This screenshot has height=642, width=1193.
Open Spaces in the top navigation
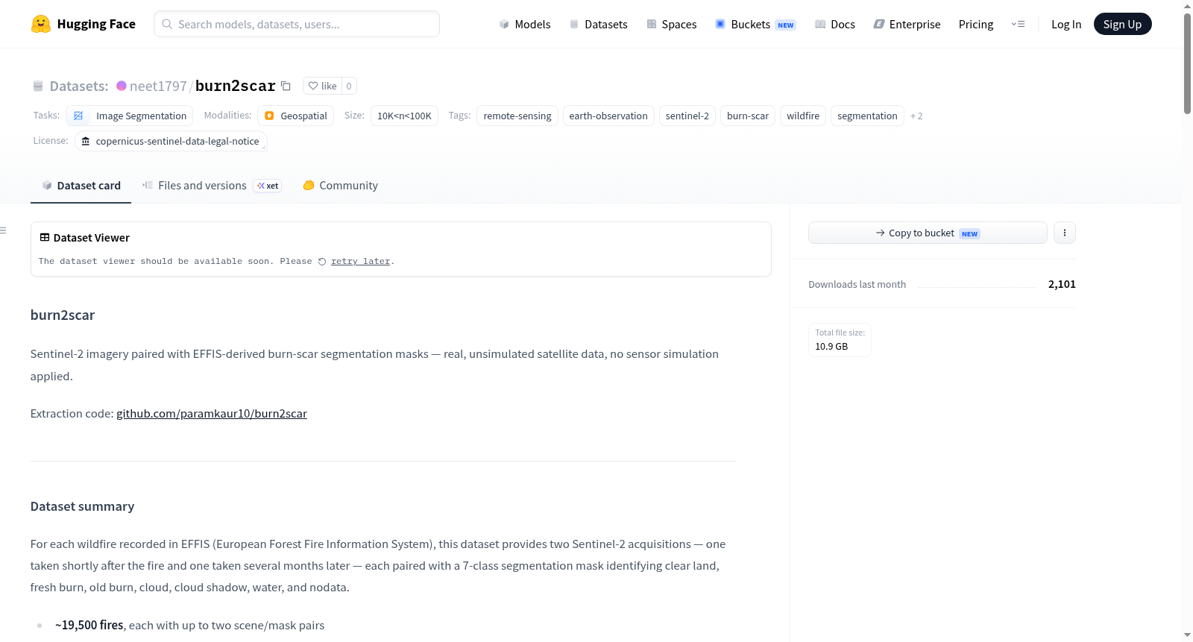[672, 24]
